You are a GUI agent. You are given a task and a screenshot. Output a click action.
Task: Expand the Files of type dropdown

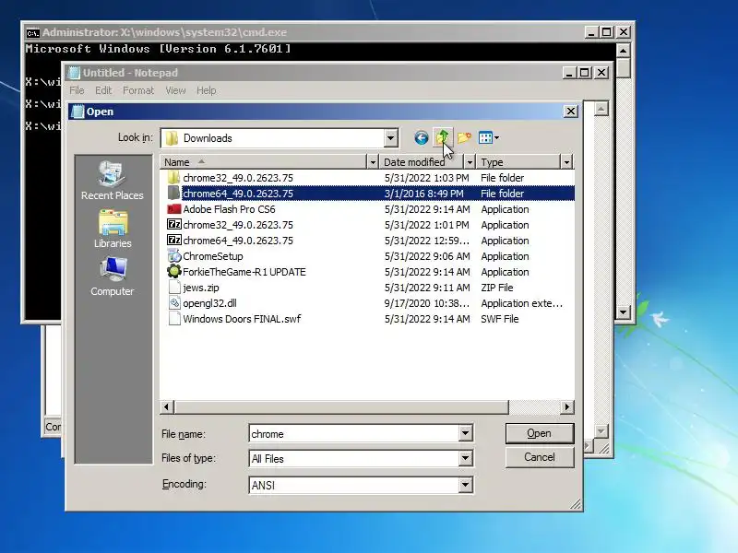point(465,458)
